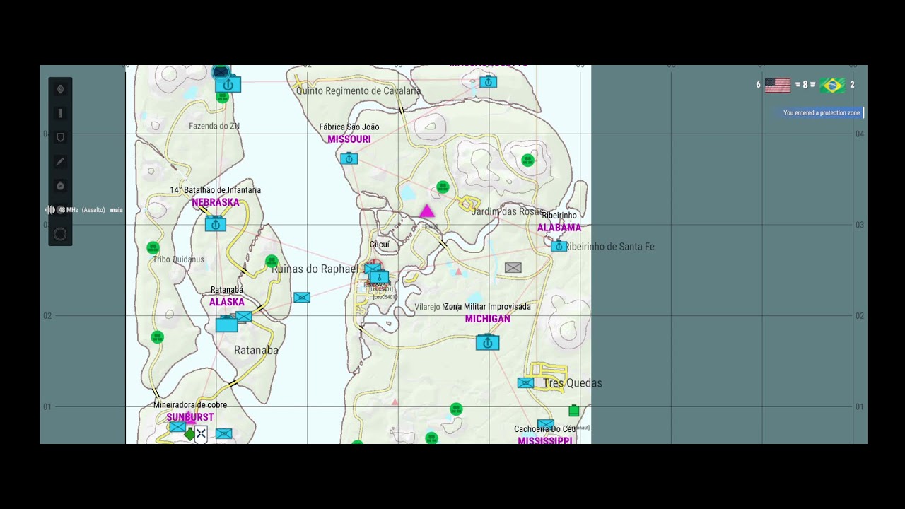Viewport: 905px width, 509px height.
Task: Click the green circle marker near Tribo Quidanus
Action: (x=153, y=247)
